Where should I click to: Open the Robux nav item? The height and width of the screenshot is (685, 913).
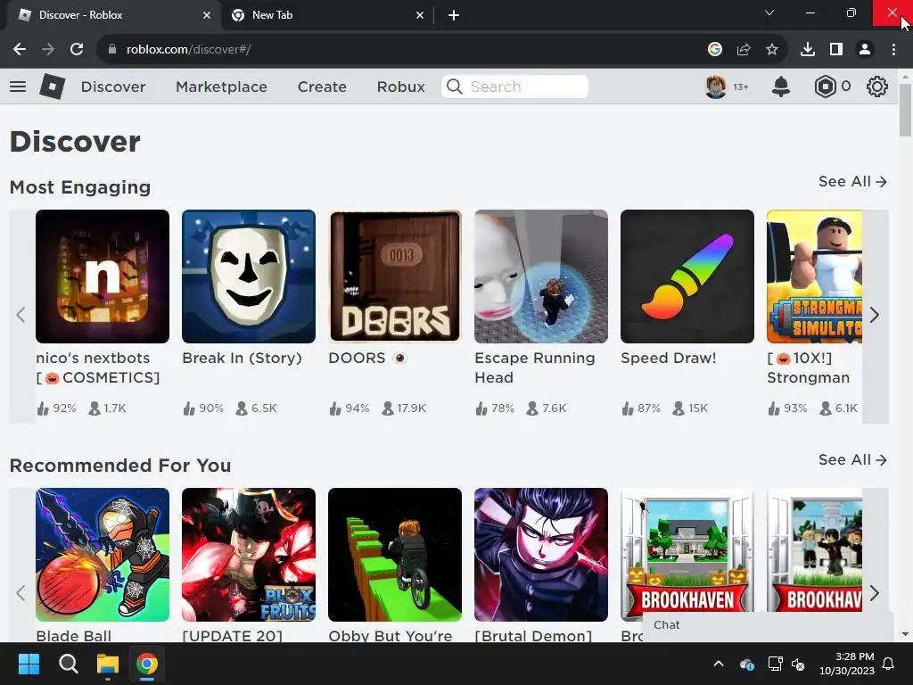[400, 87]
